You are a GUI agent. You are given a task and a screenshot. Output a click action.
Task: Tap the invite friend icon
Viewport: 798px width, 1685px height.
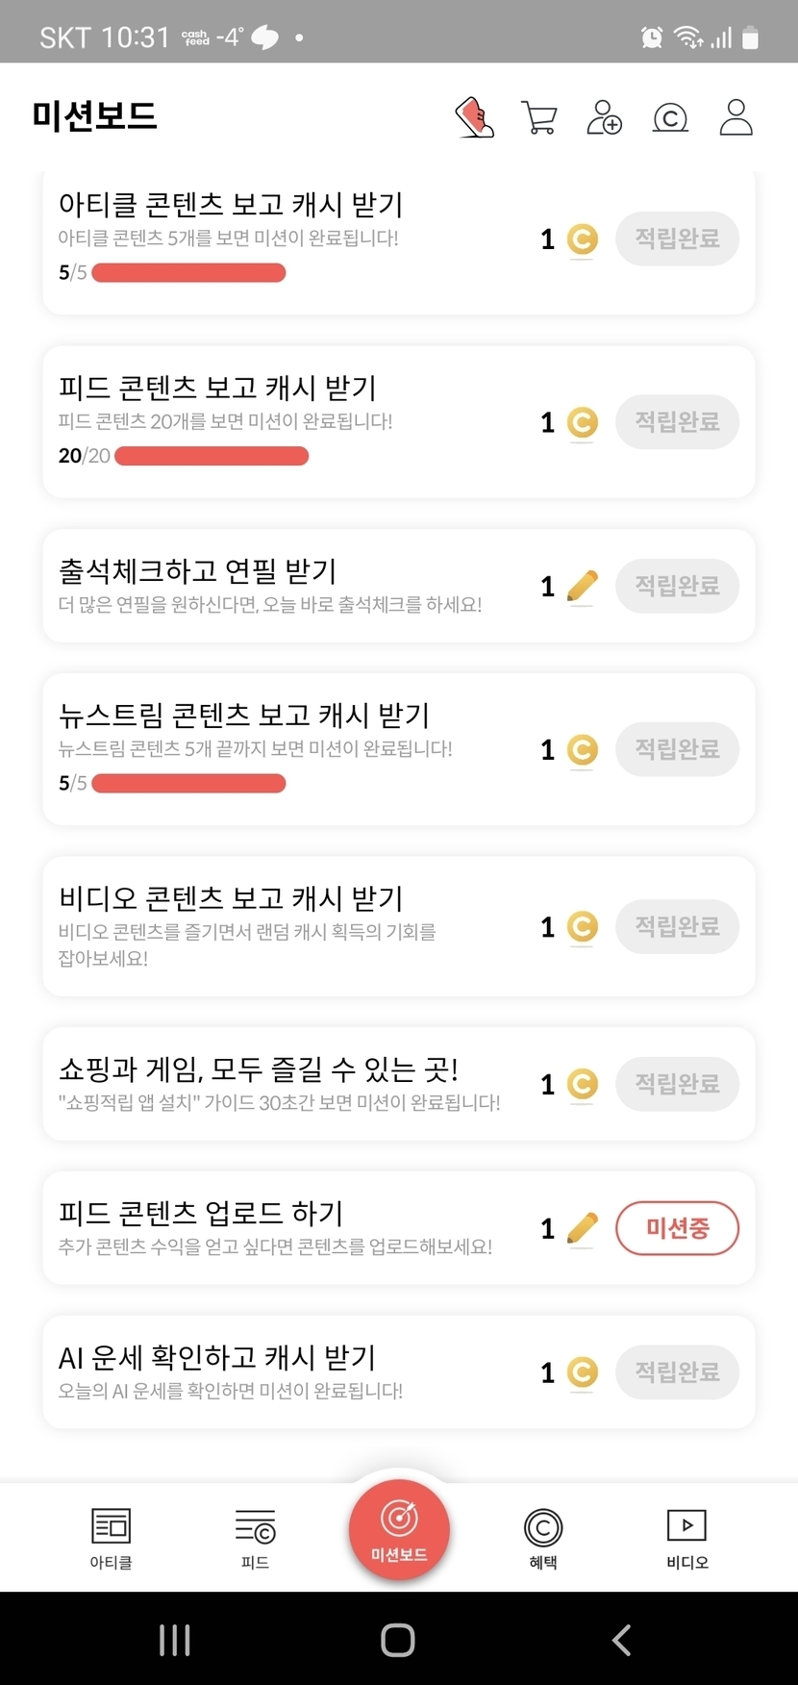point(605,117)
